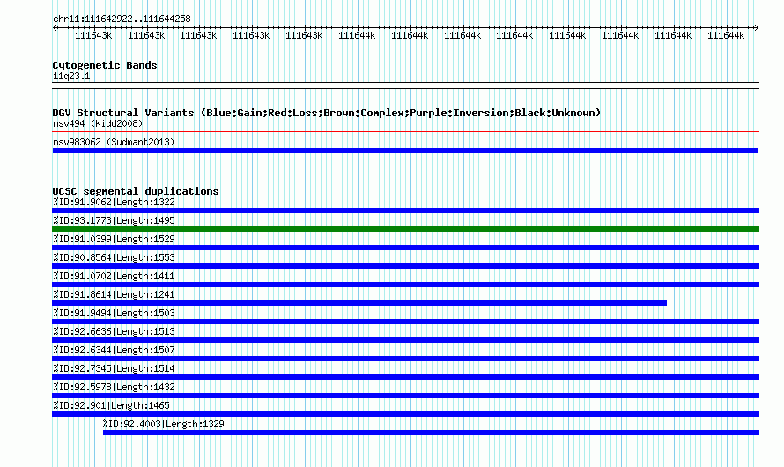Click the %ID:92.901|Length:1465 label
The width and height of the screenshot is (784, 467).
pos(112,405)
